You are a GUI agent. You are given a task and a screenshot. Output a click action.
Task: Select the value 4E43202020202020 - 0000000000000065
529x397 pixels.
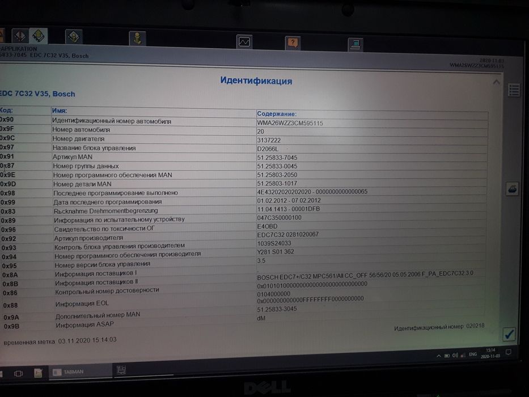(312, 192)
